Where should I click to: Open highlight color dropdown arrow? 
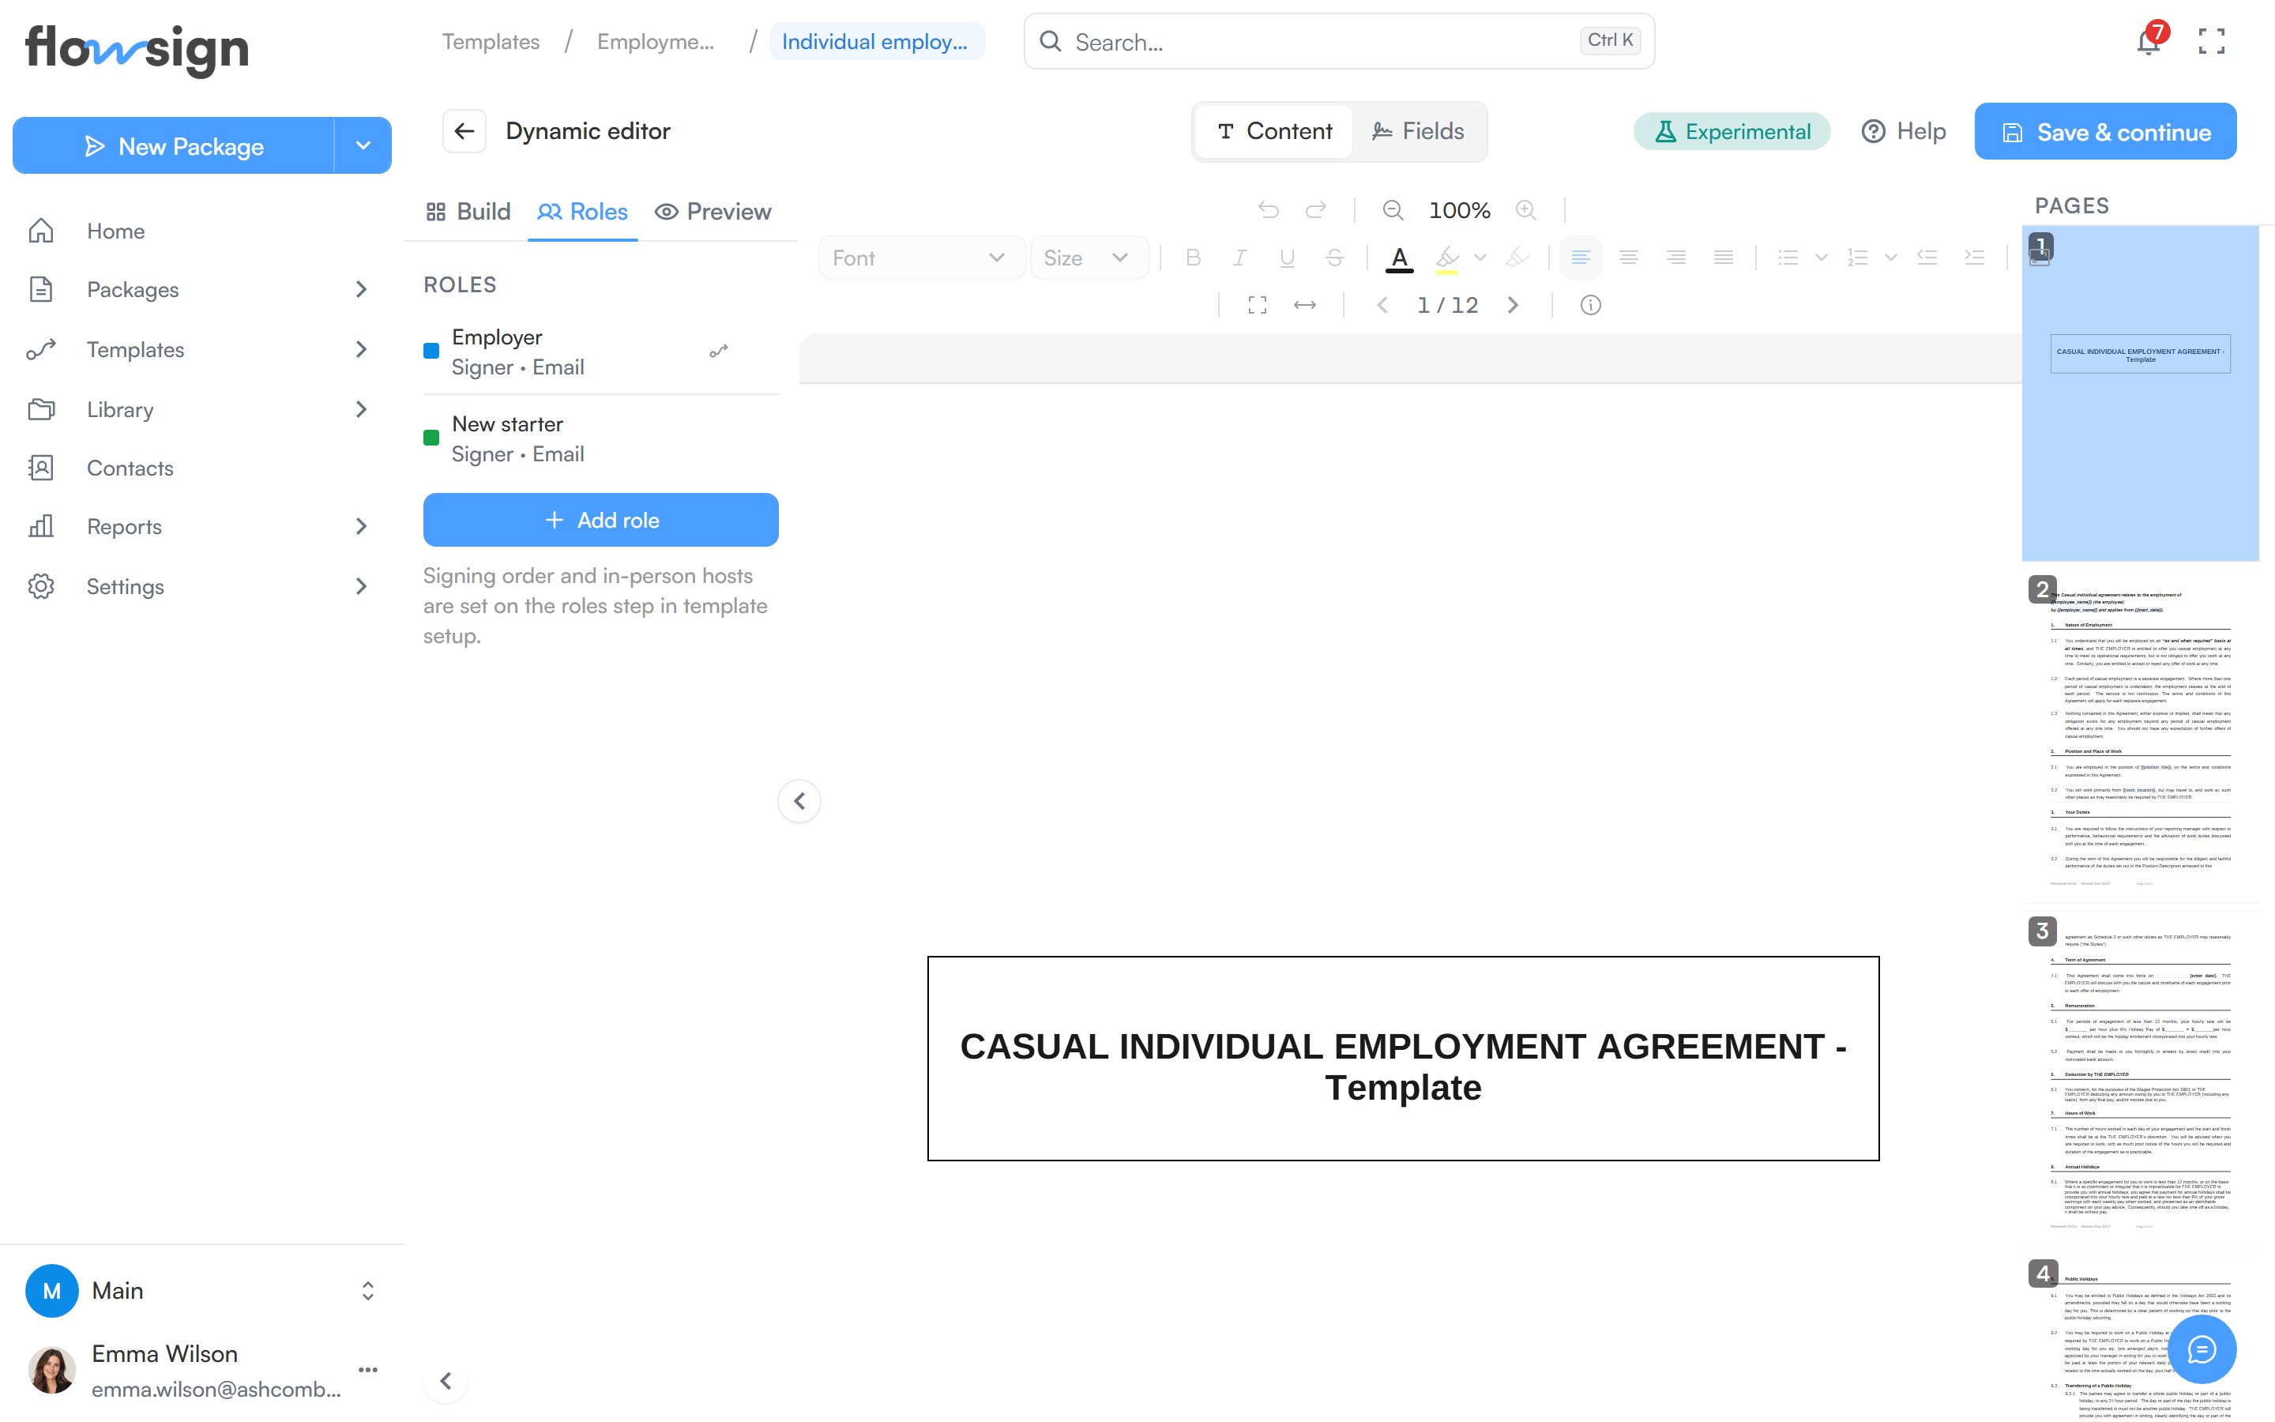tap(1480, 258)
